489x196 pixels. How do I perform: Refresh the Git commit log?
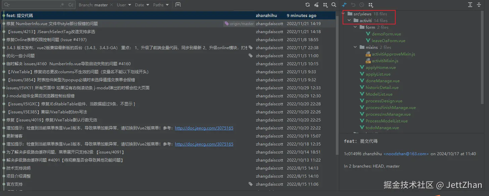pos(308,5)
